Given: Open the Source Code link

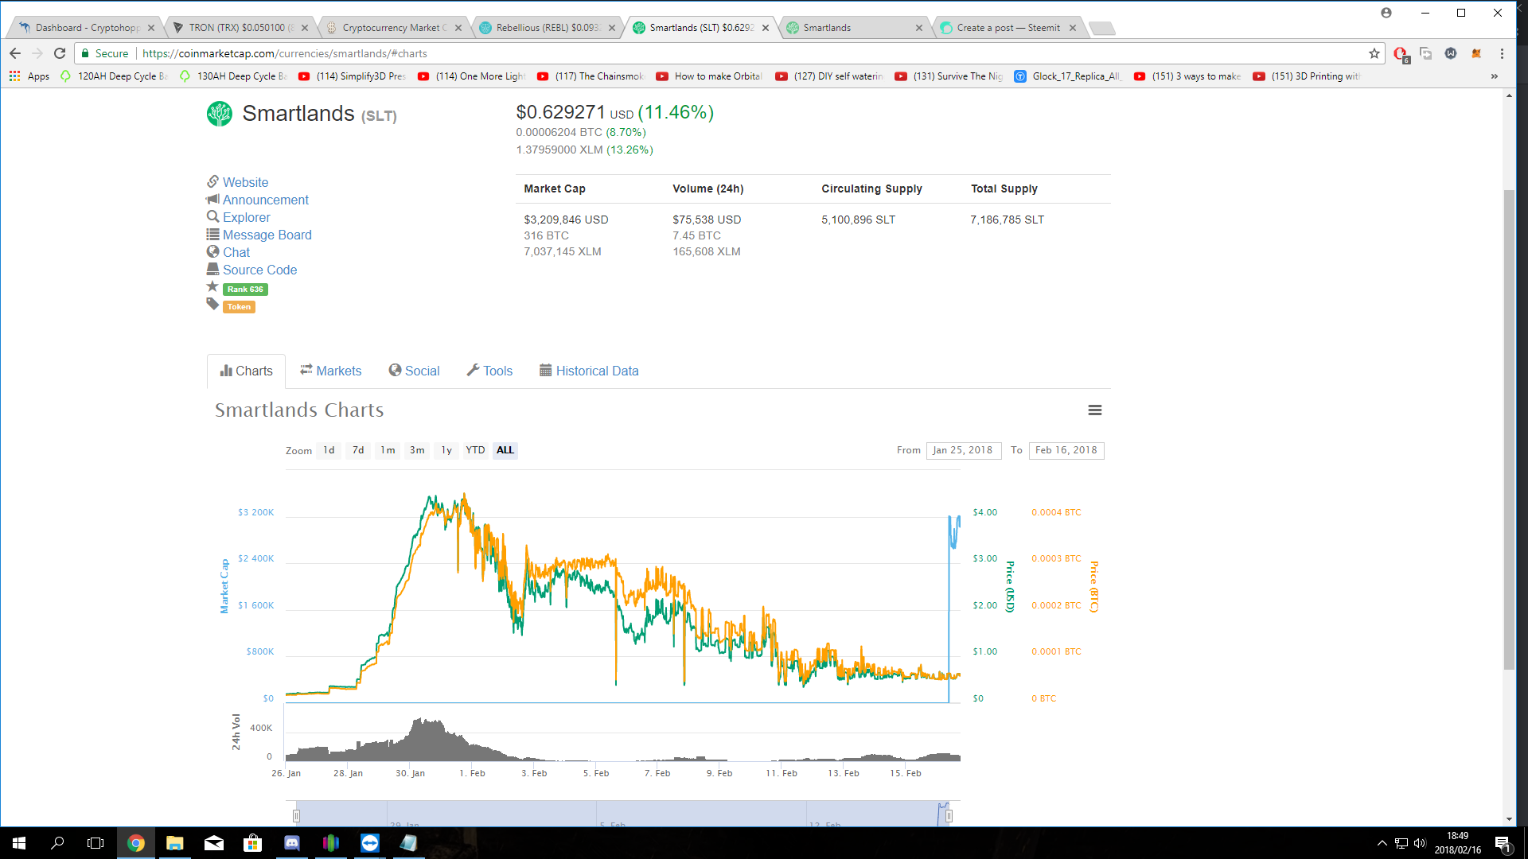Looking at the screenshot, I should [x=259, y=270].
